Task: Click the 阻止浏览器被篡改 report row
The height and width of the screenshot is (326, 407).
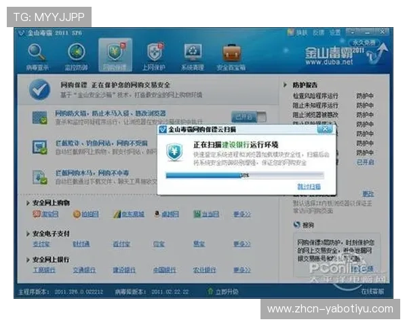Action: 333,115
